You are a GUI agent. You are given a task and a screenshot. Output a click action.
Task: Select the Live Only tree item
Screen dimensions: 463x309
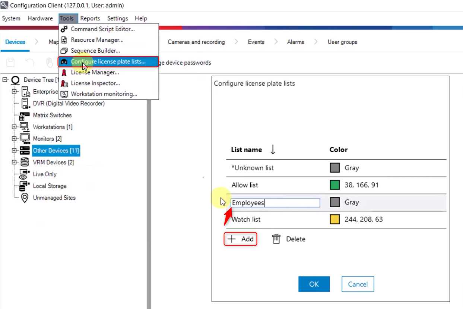pos(45,174)
